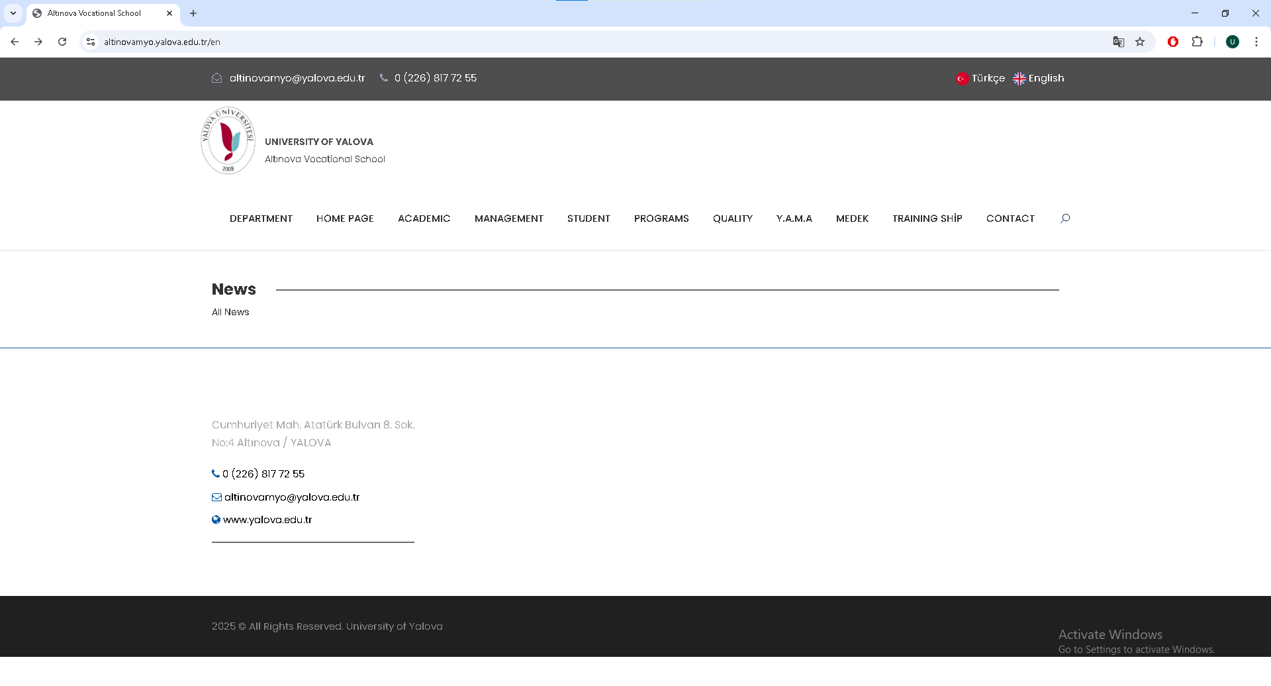Open the ACADEMIC menu

[424, 219]
